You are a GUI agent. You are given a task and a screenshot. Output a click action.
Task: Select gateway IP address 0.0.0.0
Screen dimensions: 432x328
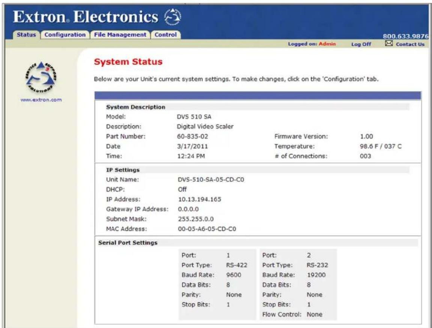(x=188, y=209)
